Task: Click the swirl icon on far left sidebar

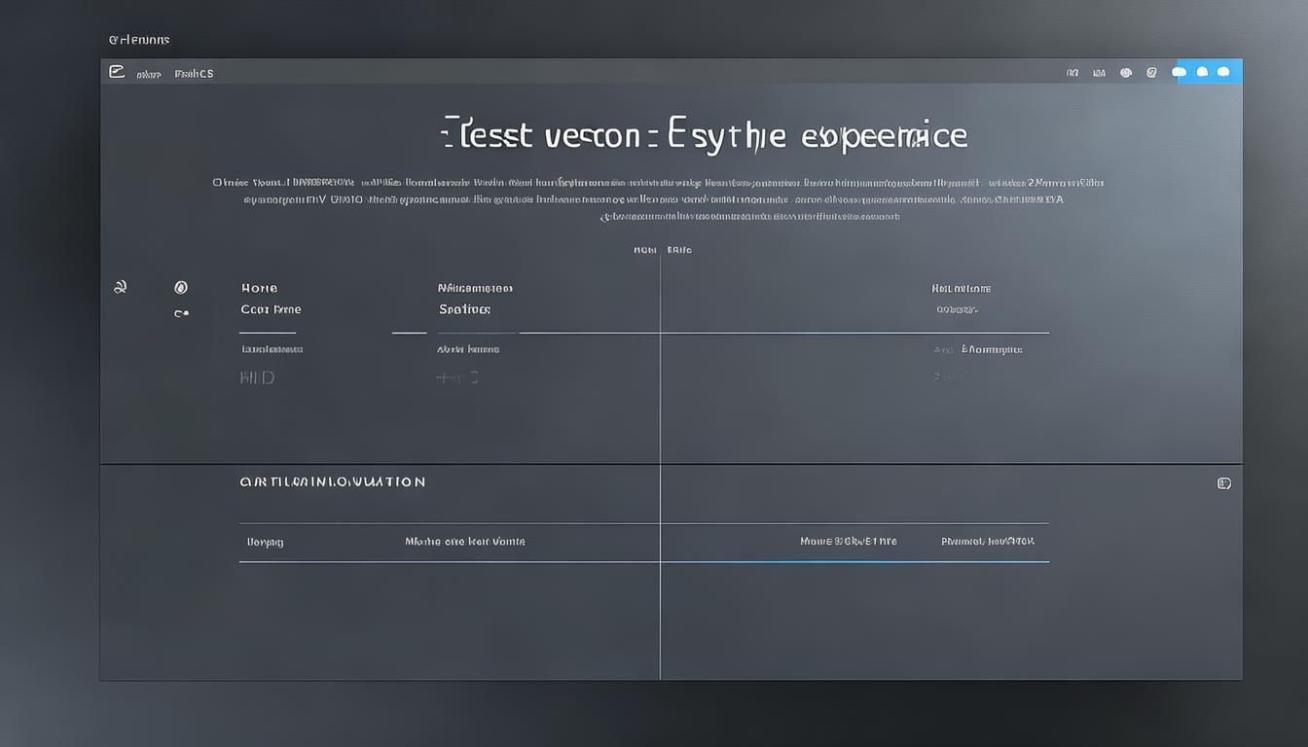Action: pos(121,287)
